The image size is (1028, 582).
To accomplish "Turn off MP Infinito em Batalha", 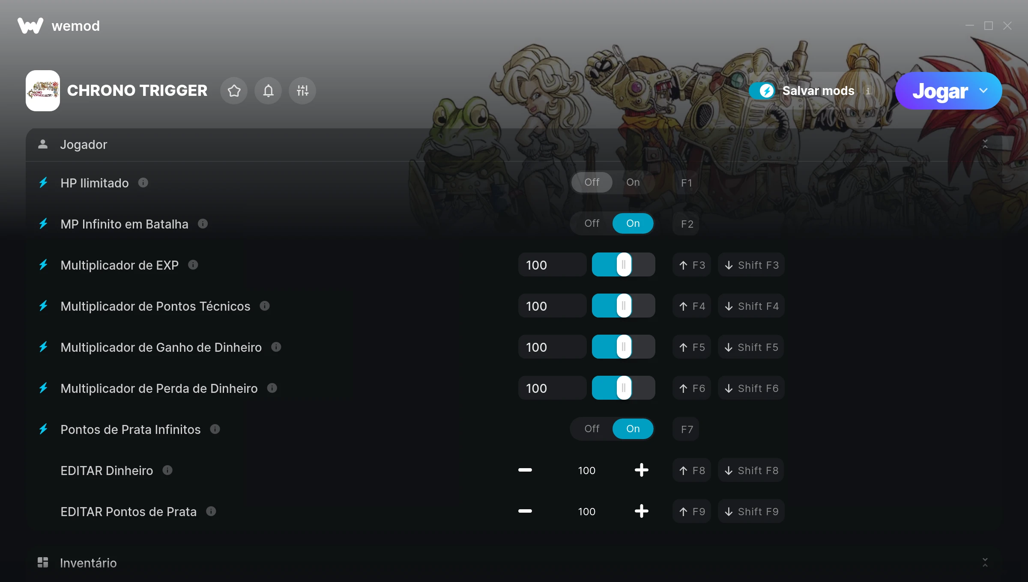I will pos(592,223).
